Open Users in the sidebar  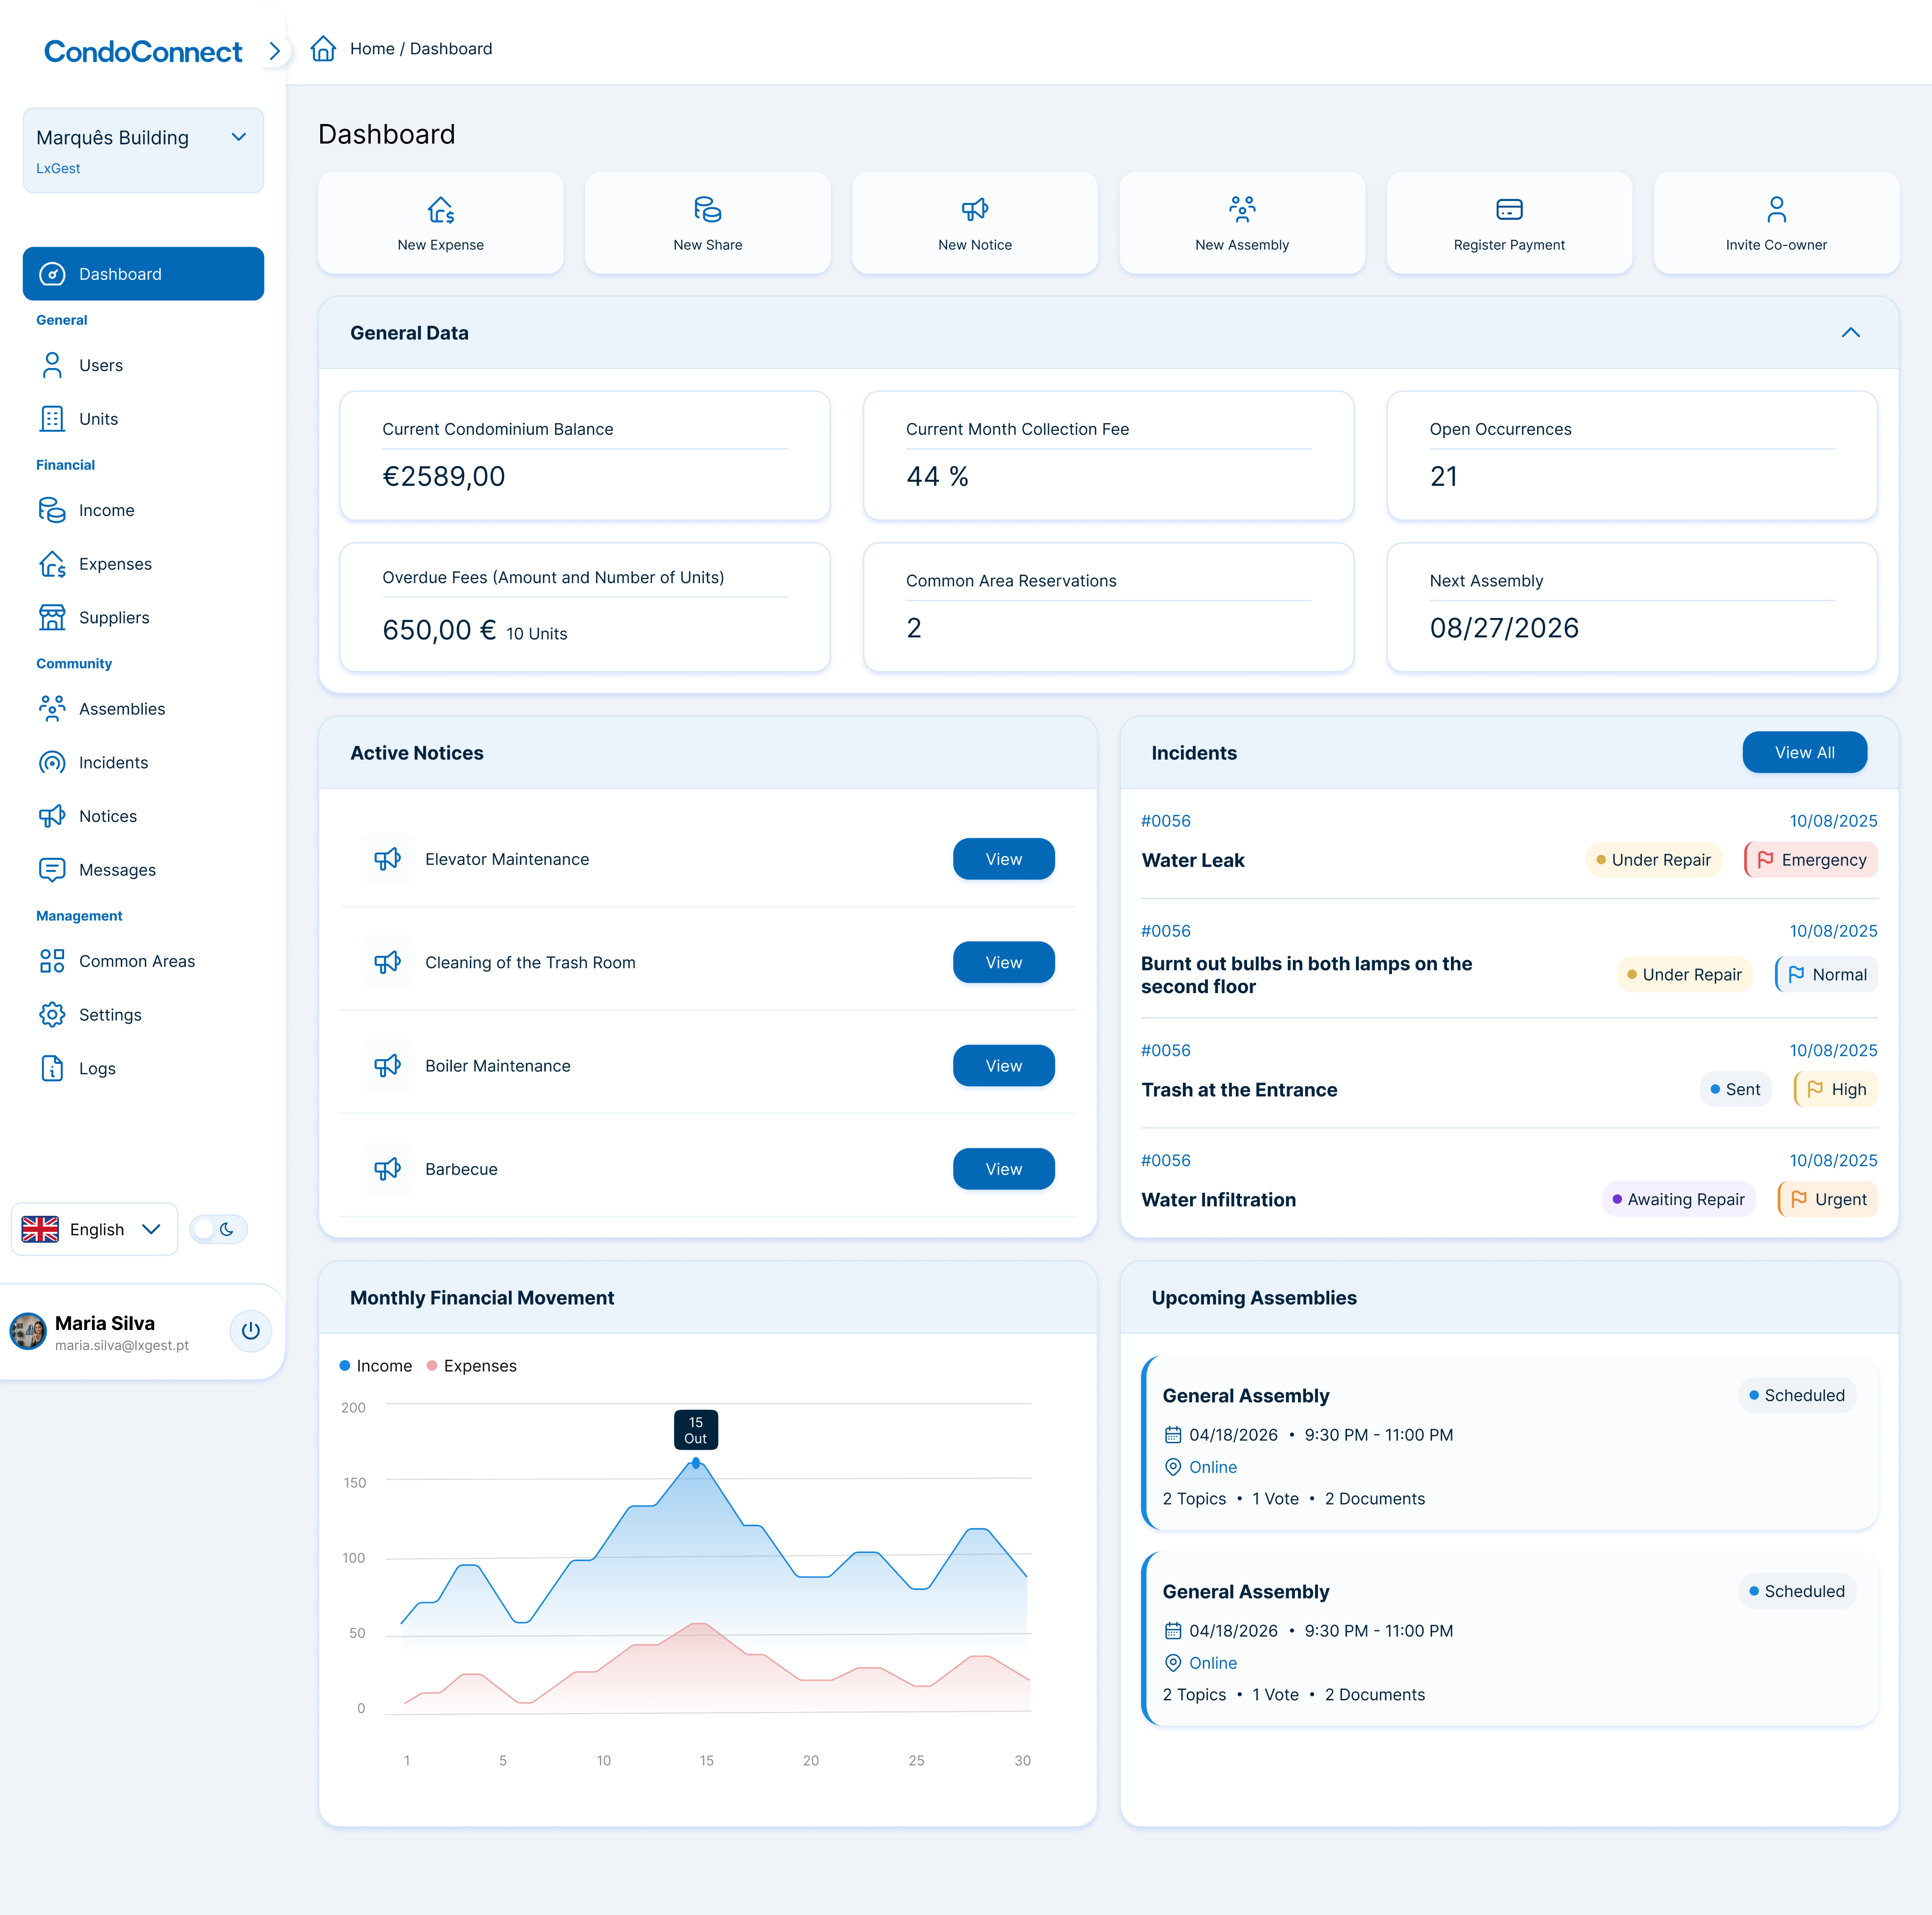tap(143, 365)
